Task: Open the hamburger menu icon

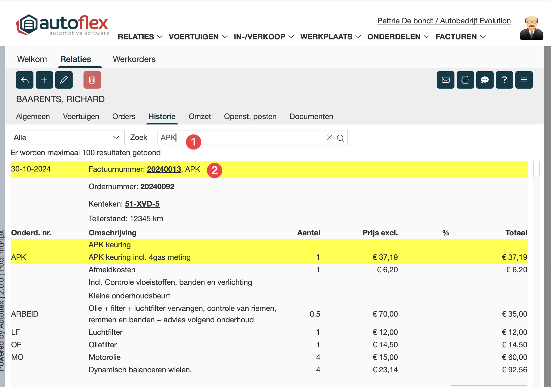Action: [524, 80]
